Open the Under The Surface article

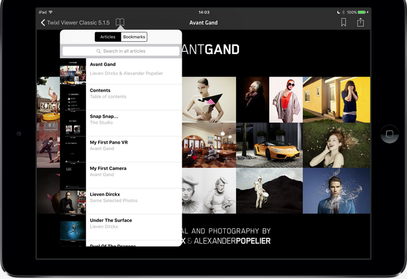point(121,227)
